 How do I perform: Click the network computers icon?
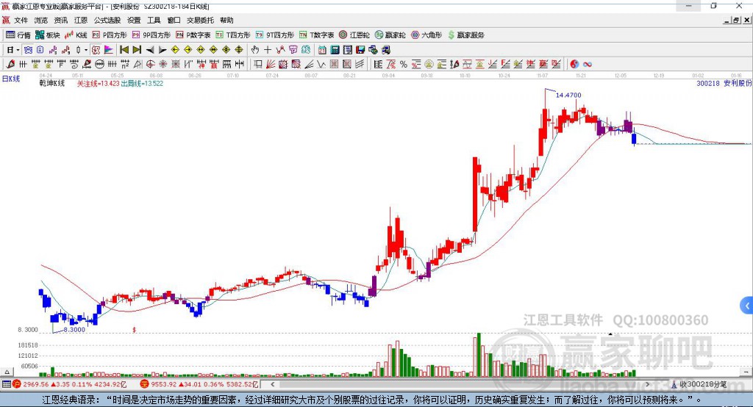pos(373,50)
